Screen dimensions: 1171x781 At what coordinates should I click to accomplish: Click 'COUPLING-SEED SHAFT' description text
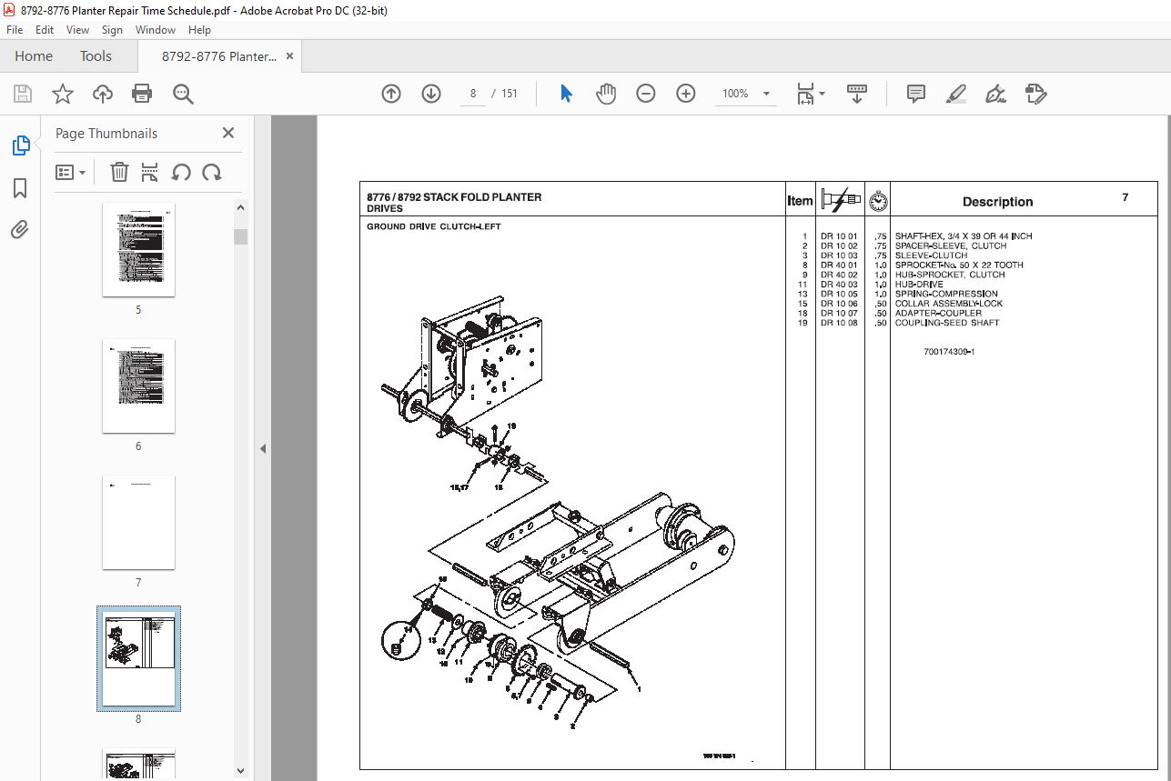(x=947, y=323)
